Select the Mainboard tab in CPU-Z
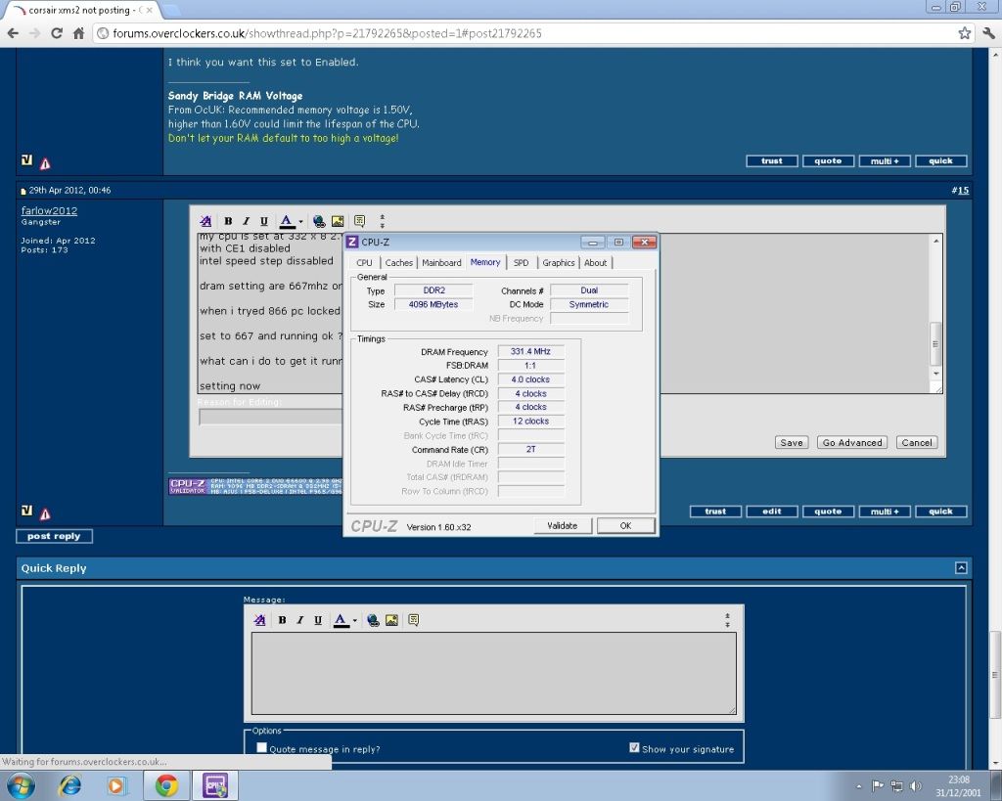The height and width of the screenshot is (801, 1002). [x=441, y=262]
